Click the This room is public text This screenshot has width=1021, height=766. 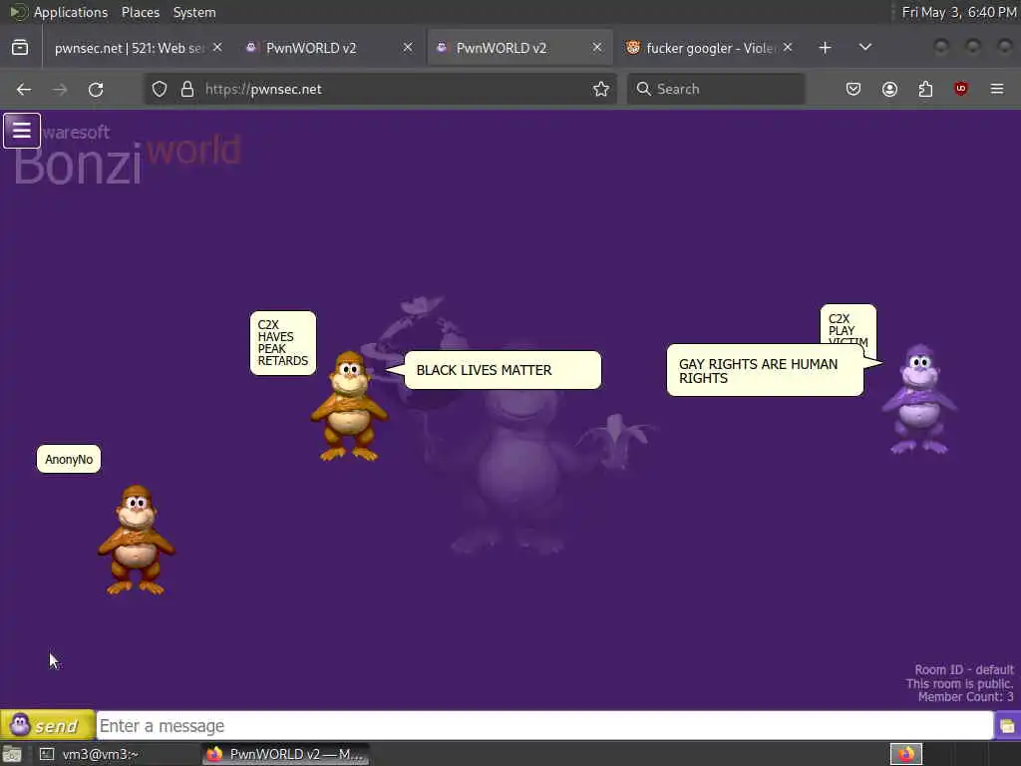point(960,683)
